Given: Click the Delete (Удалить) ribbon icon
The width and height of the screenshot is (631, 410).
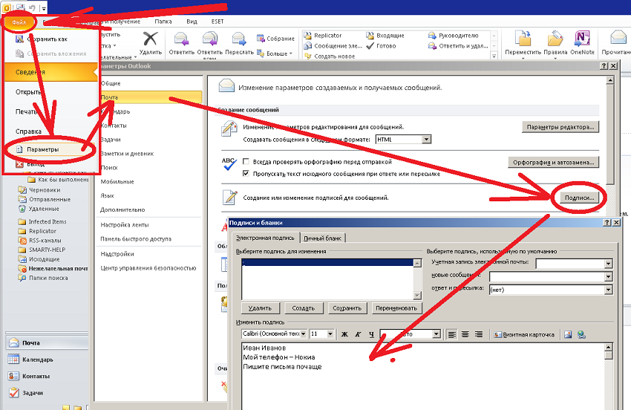Looking at the screenshot, I should (150, 39).
